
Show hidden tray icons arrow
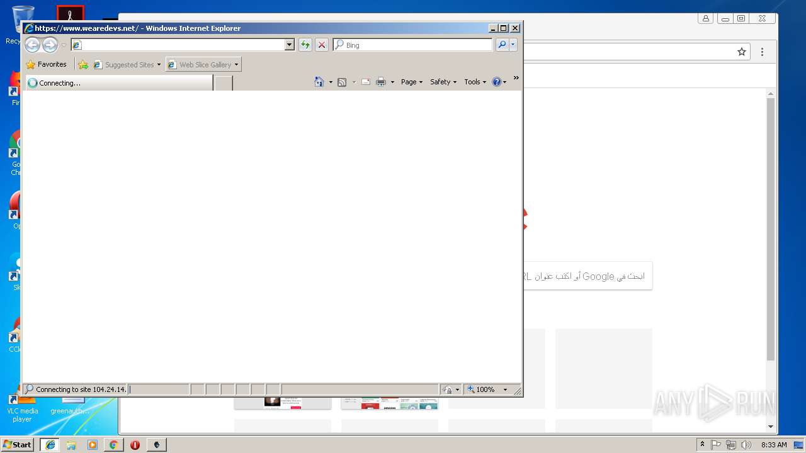click(703, 444)
